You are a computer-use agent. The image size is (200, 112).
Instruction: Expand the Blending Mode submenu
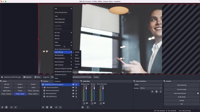click(x=63, y=55)
